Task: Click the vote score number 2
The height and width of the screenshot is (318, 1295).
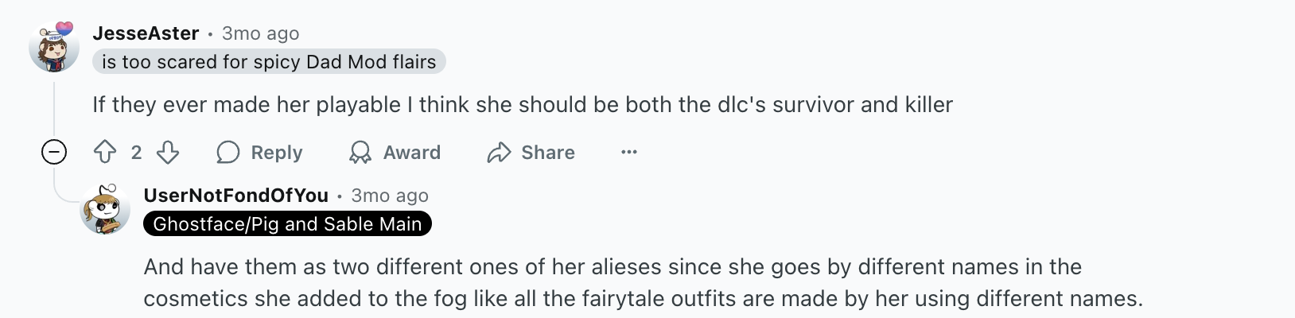Action: [136, 153]
